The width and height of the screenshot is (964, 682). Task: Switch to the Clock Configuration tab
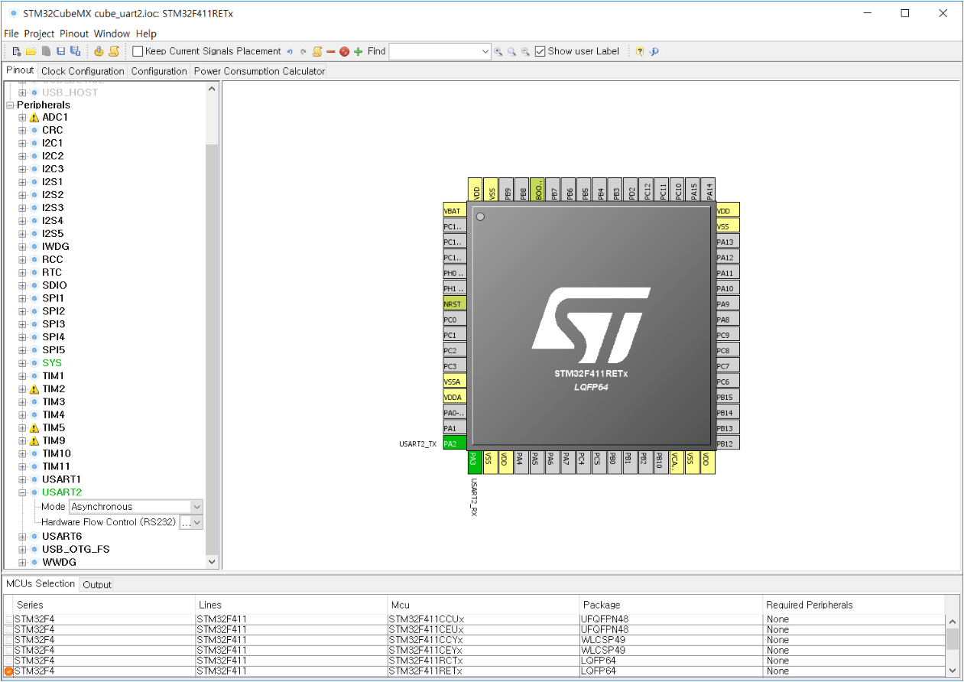(83, 70)
